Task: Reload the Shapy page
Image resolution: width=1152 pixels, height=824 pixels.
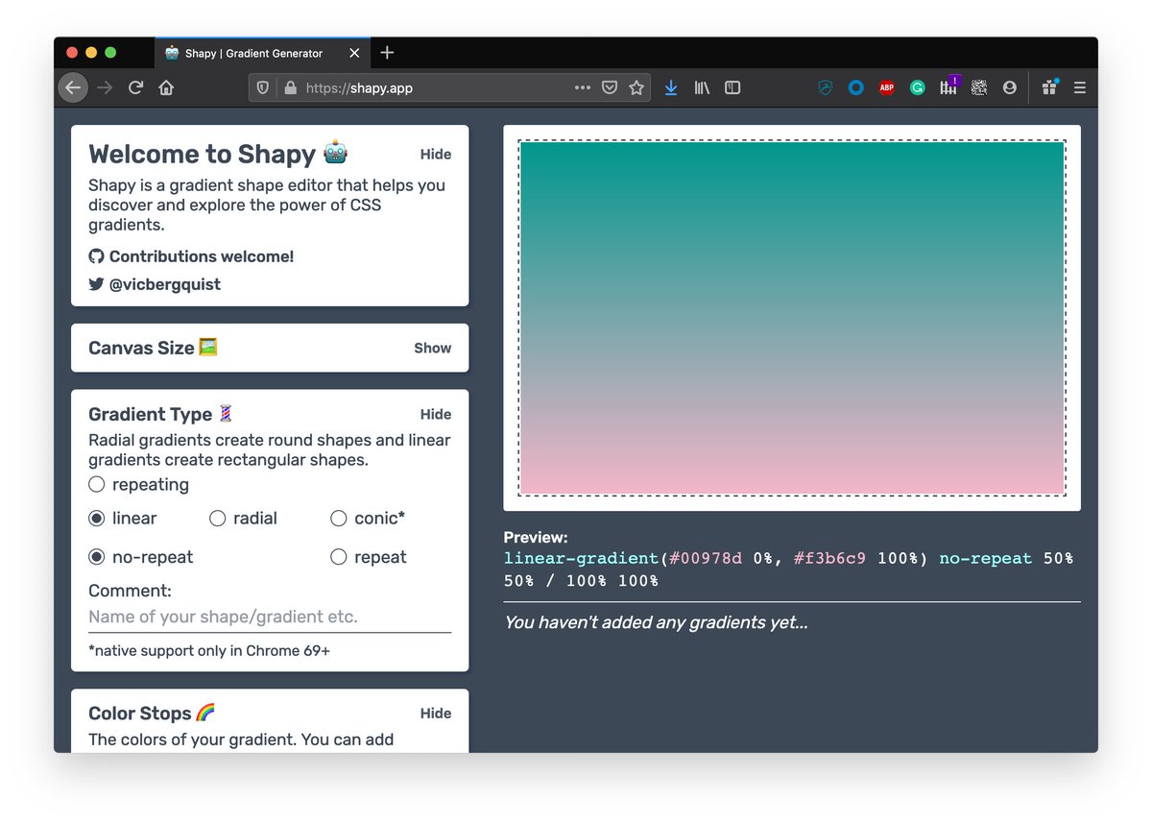Action: (x=135, y=87)
